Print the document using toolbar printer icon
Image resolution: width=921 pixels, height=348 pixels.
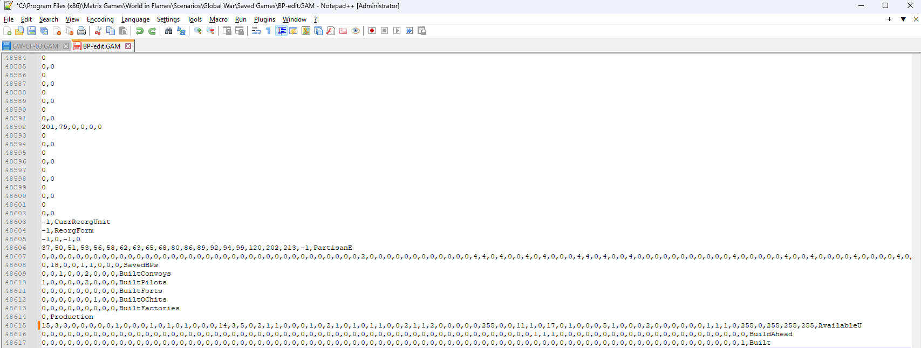click(x=81, y=31)
